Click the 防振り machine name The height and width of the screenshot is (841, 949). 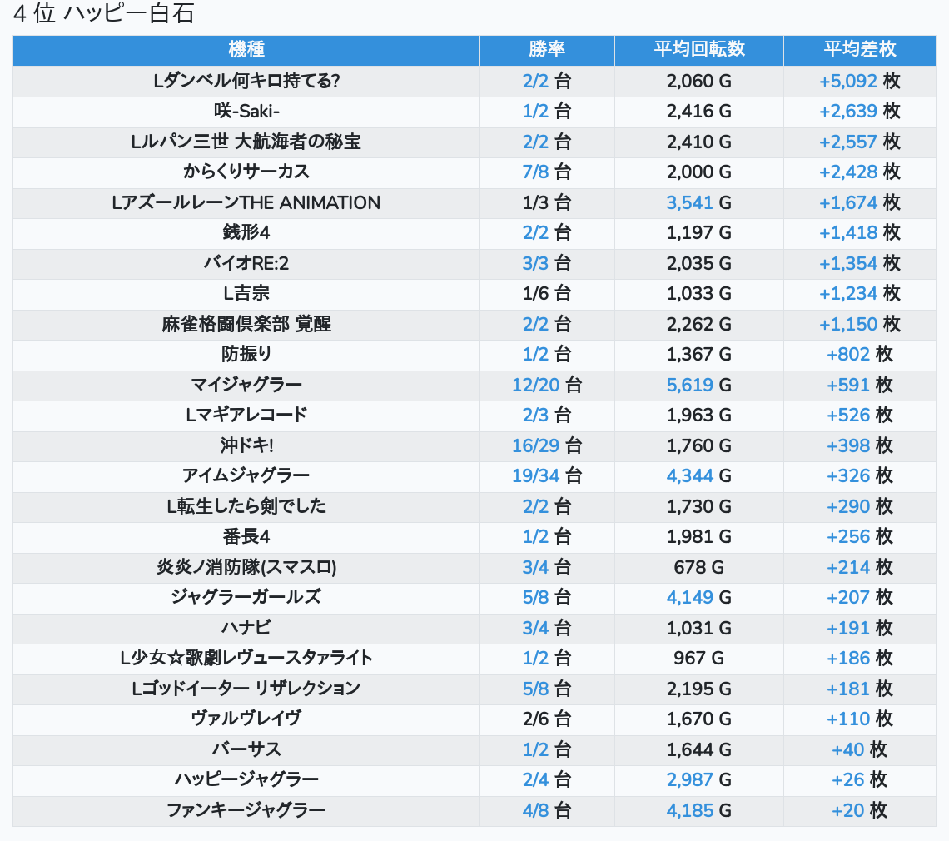(x=246, y=354)
